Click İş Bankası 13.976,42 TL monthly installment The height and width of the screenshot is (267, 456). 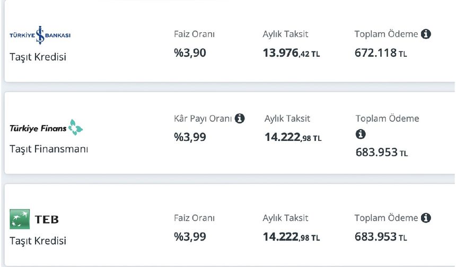291,53
